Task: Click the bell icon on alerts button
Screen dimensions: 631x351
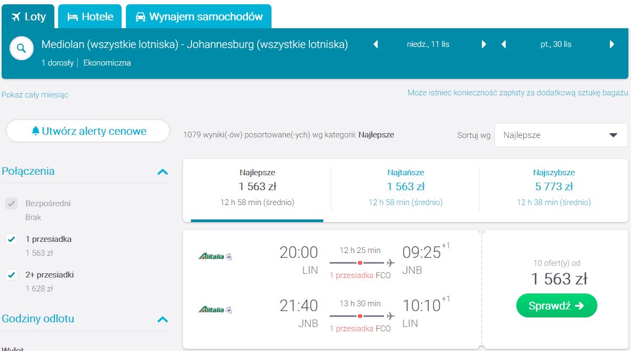Action: tap(36, 130)
